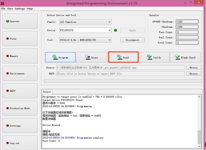The image size is (206, 150).
Task: Browse for the Source hex file
Action: [194, 68]
